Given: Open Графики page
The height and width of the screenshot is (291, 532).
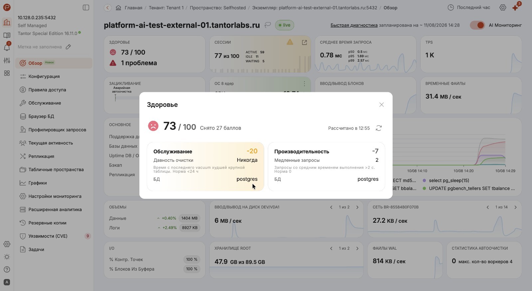Looking at the screenshot, I should [54, 183].
